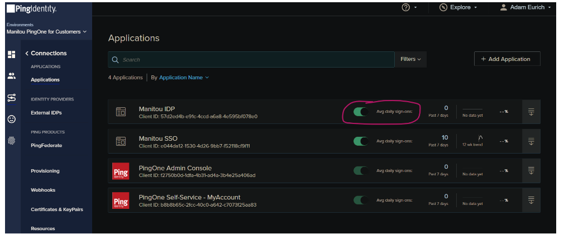
Task: Click into the application Search field
Action: tap(251, 59)
